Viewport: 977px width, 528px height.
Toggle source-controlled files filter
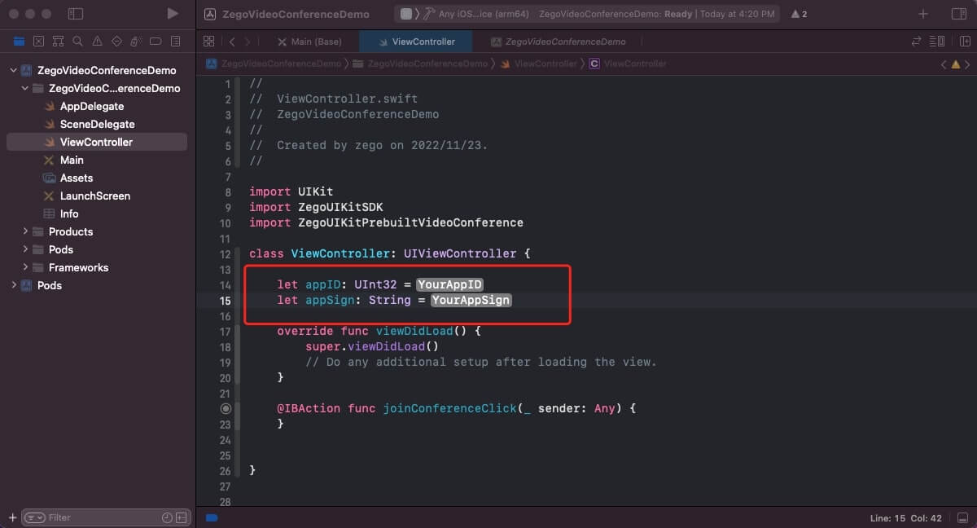coord(182,517)
